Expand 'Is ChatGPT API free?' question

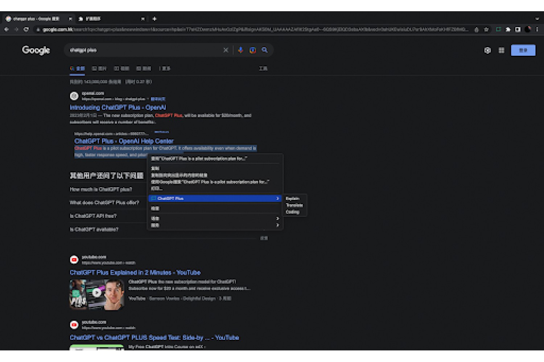point(93,216)
